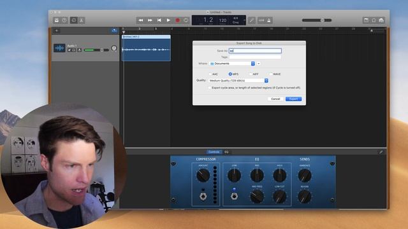The width and height of the screenshot is (408, 229).
Task: Click the tempo value 120 in the LCD
Action: point(222,20)
